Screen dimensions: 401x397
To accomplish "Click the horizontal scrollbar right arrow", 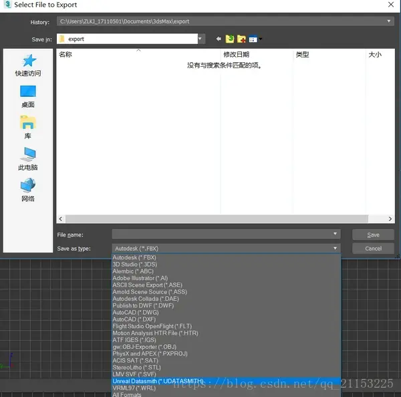I will pos(390,219).
